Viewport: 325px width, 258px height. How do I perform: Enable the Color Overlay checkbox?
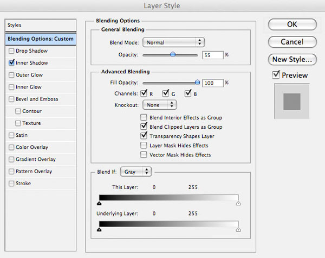click(x=11, y=147)
